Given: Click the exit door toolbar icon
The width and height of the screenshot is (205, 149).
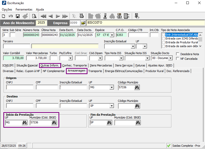Looking at the screenshot, I should (x=137, y=16).
